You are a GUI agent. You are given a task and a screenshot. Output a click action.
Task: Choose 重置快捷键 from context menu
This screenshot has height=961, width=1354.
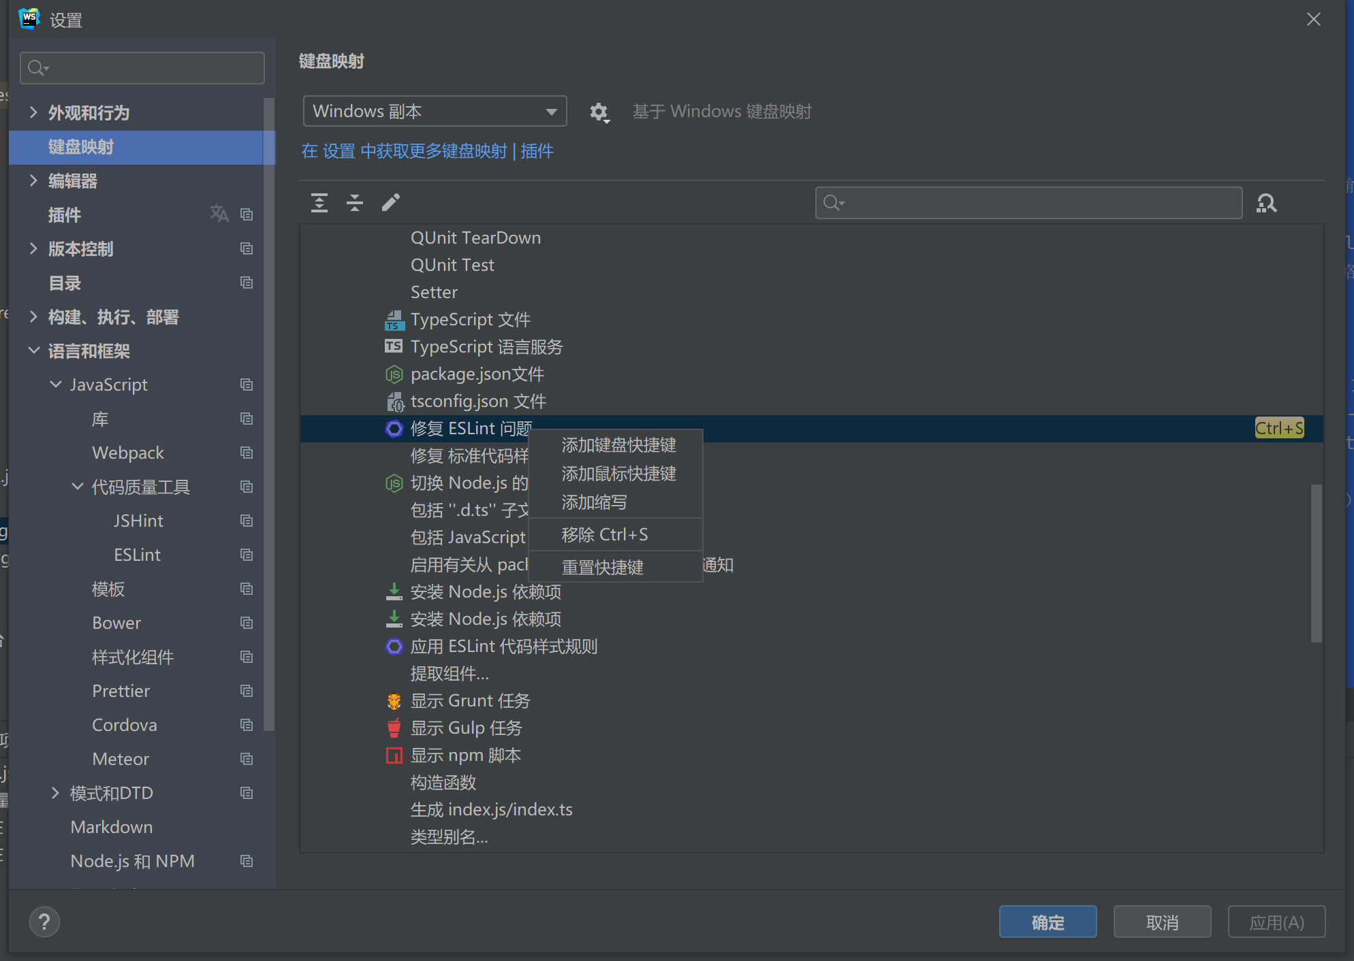(x=602, y=567)
